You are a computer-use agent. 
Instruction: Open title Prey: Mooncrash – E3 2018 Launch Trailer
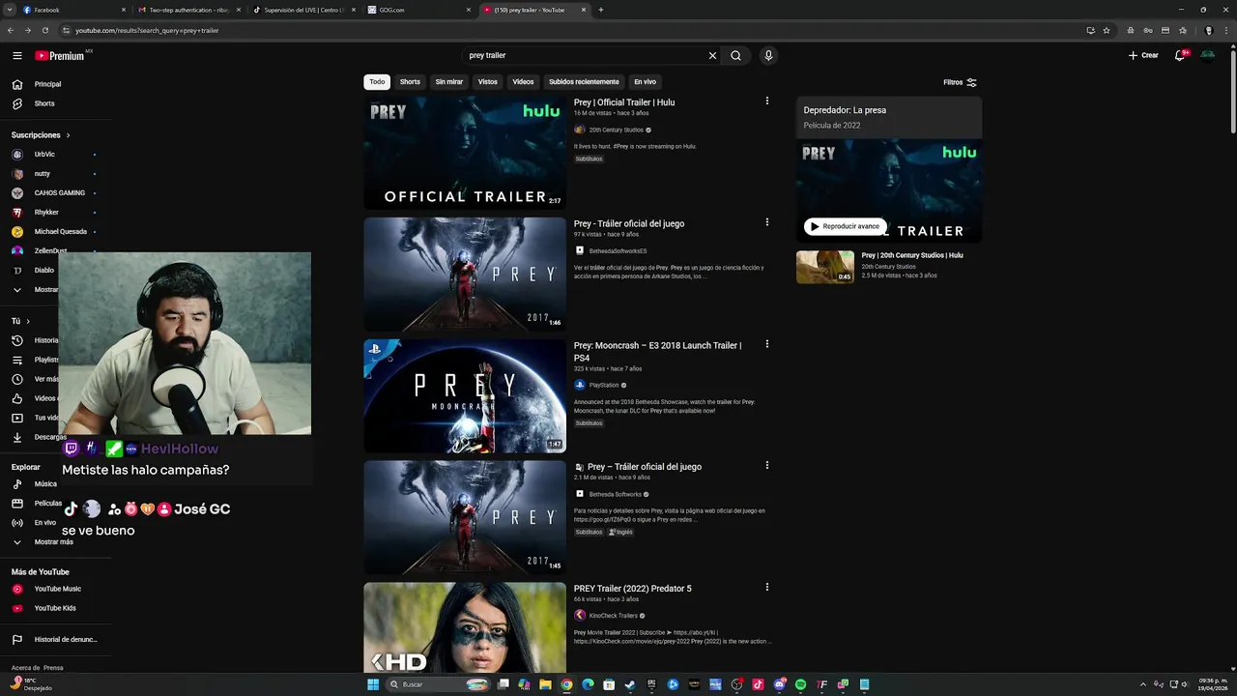(657, 351)
